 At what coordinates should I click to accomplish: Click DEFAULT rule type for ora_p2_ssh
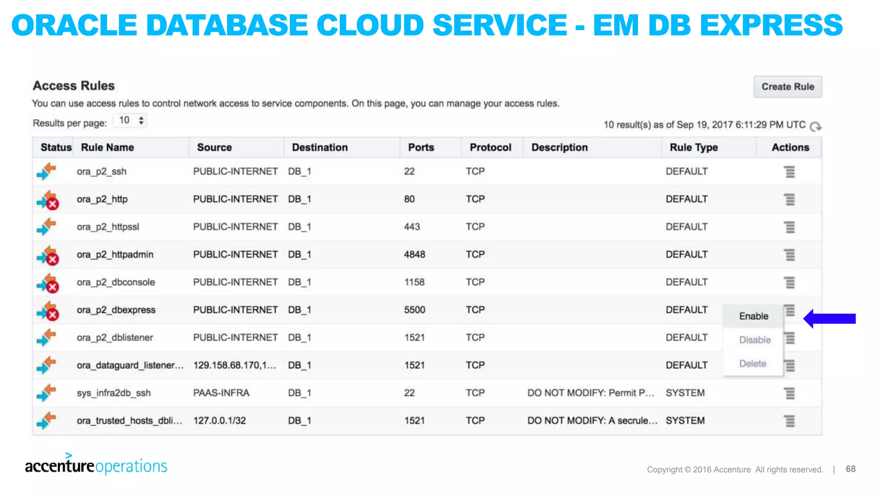[687, 171]
